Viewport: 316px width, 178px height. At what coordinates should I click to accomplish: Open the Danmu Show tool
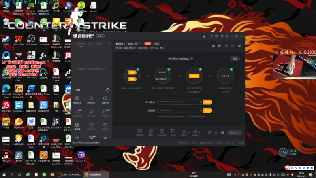pos(105,126)
